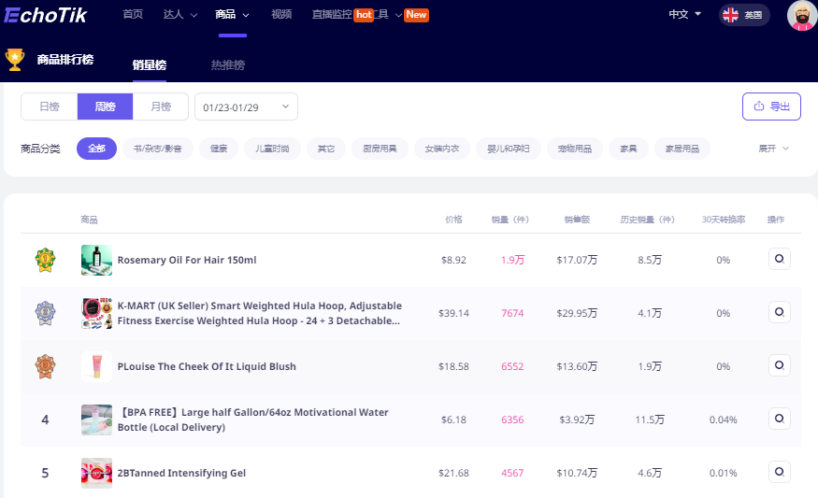Open Hula Hoop product thumbnail

click(x=96, y=313)
